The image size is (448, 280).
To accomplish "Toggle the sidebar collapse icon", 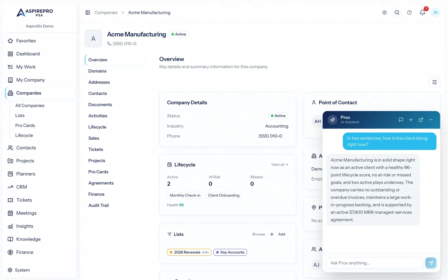I will point(88,13).
